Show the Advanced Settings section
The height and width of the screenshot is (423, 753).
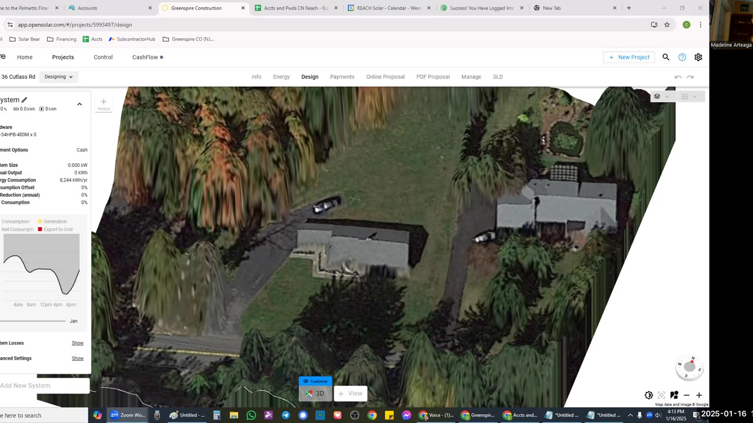click(78, 358)
